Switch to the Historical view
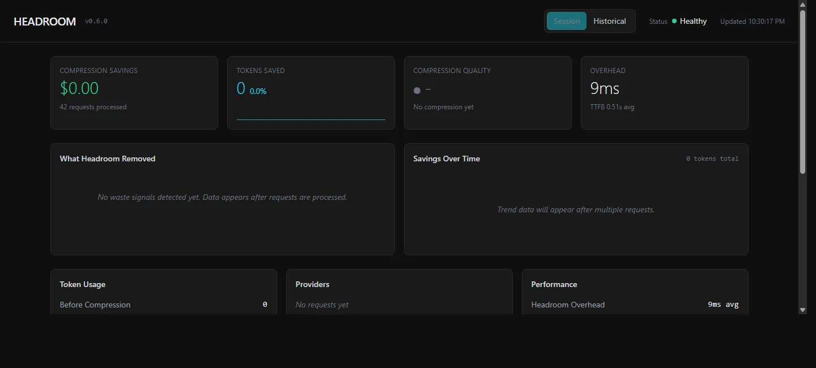Screen dimensions: 816x368 pyautogui.click(x=610, y=21)
